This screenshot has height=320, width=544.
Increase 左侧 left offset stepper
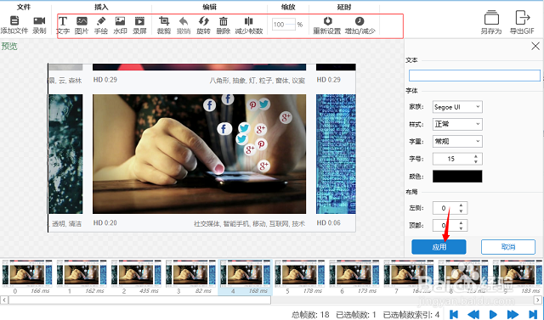(x=461, y=205)
